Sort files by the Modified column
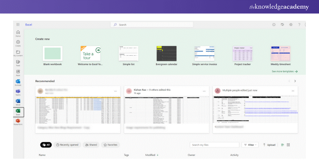319x168 pixels. [152, 155]
